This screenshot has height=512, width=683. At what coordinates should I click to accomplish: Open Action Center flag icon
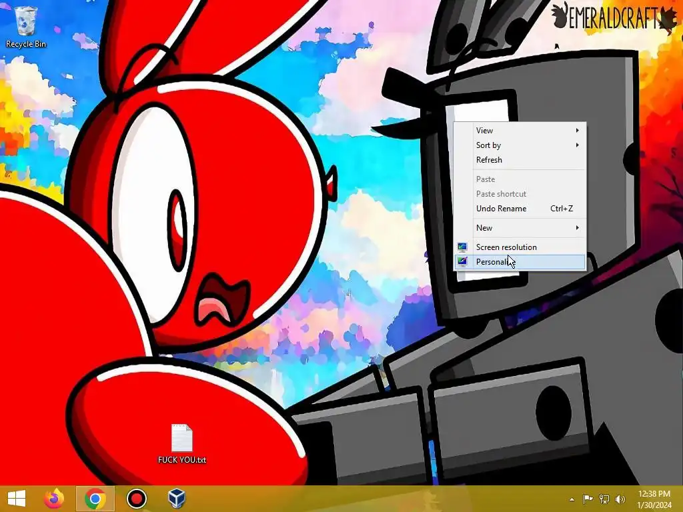point(588,499)
